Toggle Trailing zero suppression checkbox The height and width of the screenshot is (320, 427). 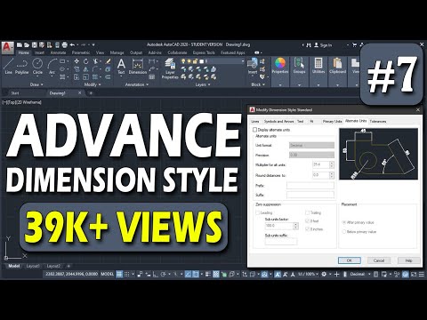coord(308,212)
